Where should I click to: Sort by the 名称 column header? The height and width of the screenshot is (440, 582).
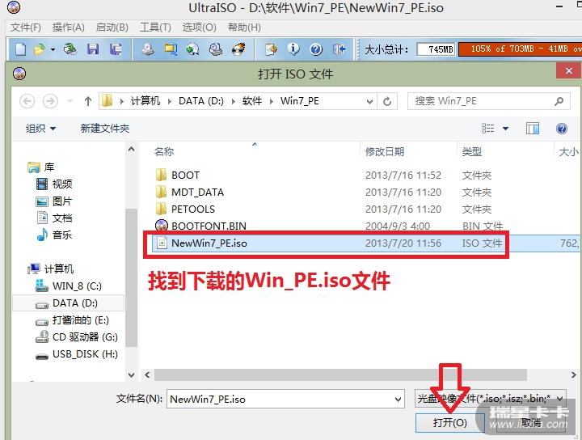click(x=163, y=151)
